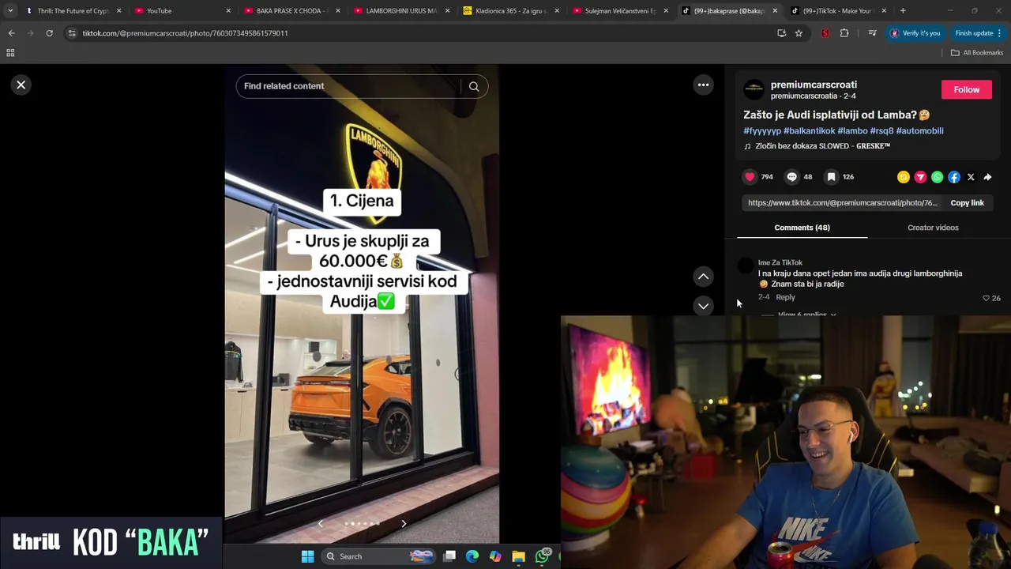Open the All Bookmarks folder

click(x=977, y=53)
